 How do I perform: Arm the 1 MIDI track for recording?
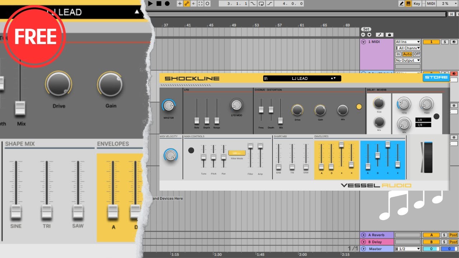[454, 42]
